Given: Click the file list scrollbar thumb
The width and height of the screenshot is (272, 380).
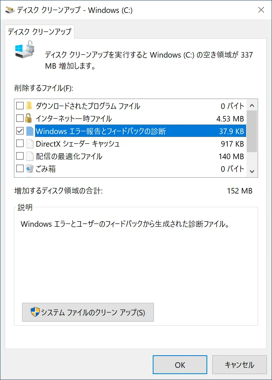Looking at the screenshot, I should 252,131.
